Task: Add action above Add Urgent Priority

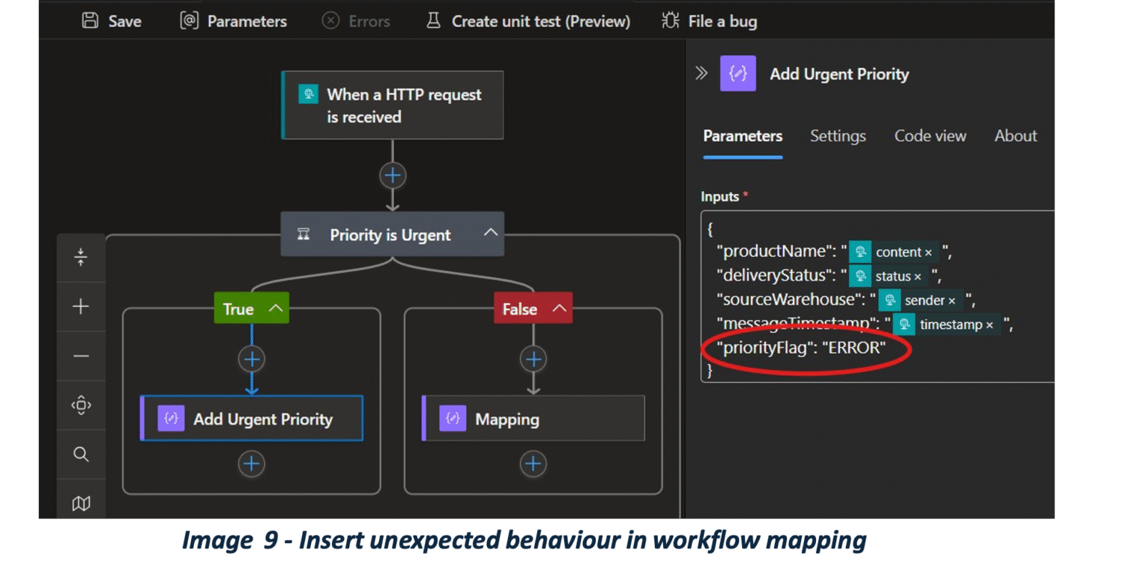Action: (252, 360)
